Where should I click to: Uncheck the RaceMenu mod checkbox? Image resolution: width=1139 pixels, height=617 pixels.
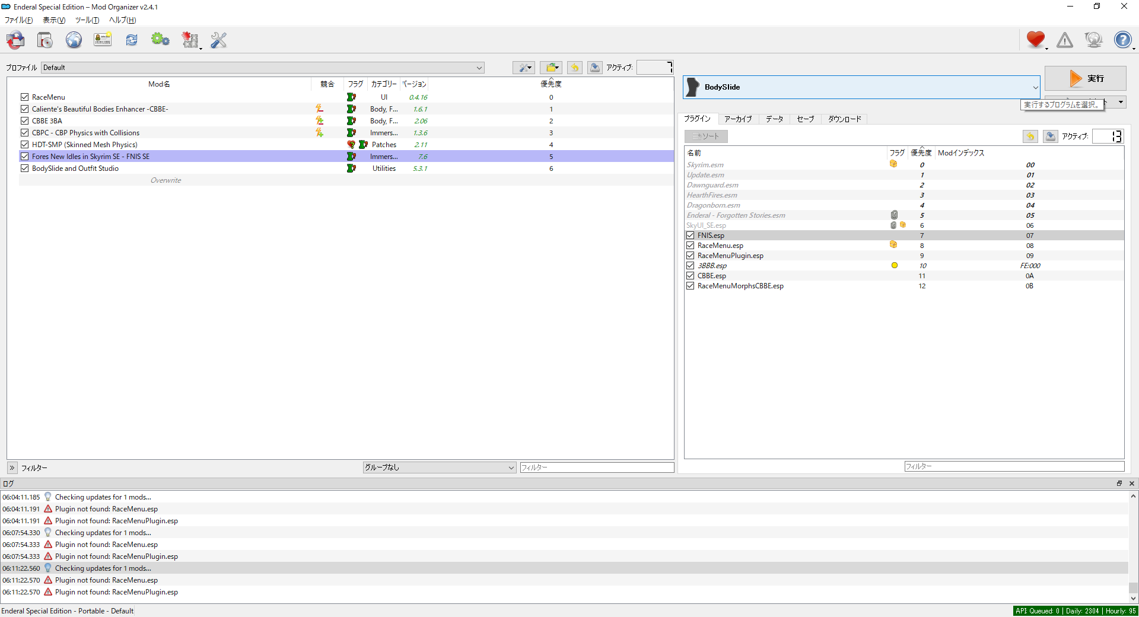[x=24, y=97]
